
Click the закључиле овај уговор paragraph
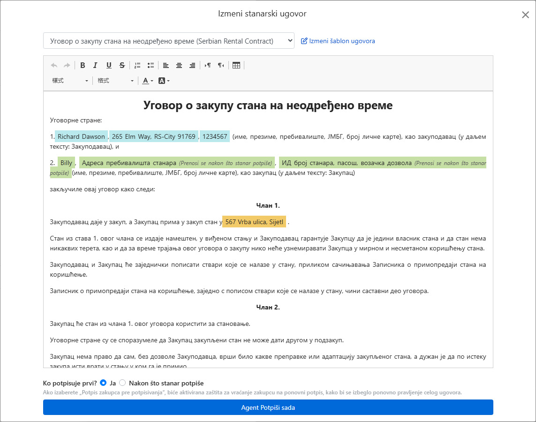tap(103, 189)
